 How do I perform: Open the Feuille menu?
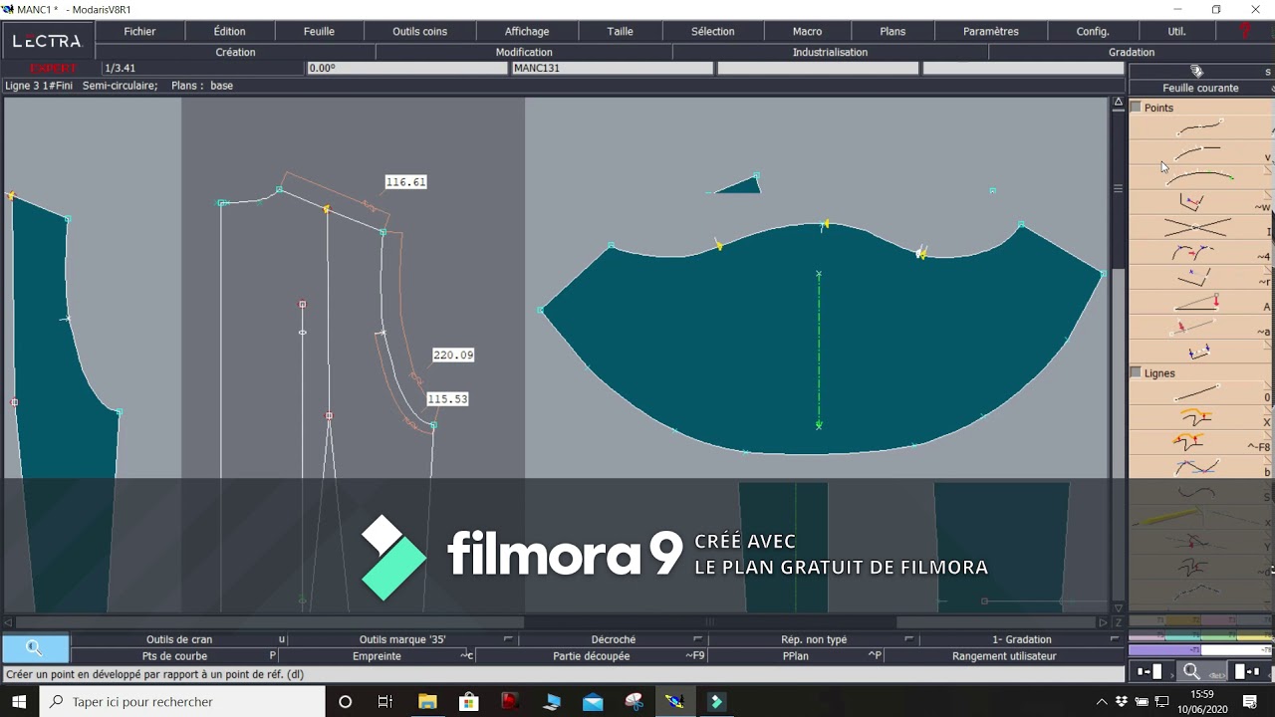[319, 32]
